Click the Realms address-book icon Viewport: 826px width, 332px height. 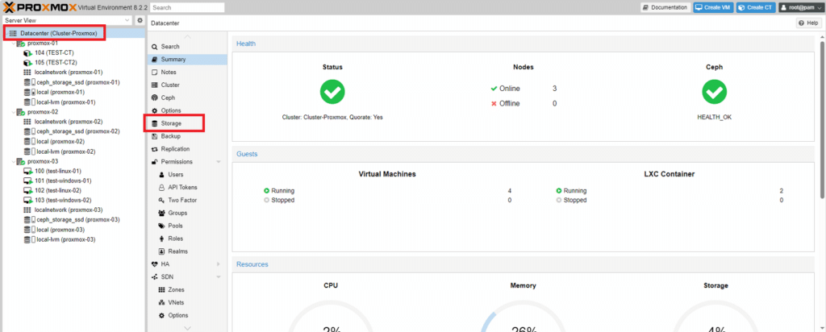coord(161,251)
